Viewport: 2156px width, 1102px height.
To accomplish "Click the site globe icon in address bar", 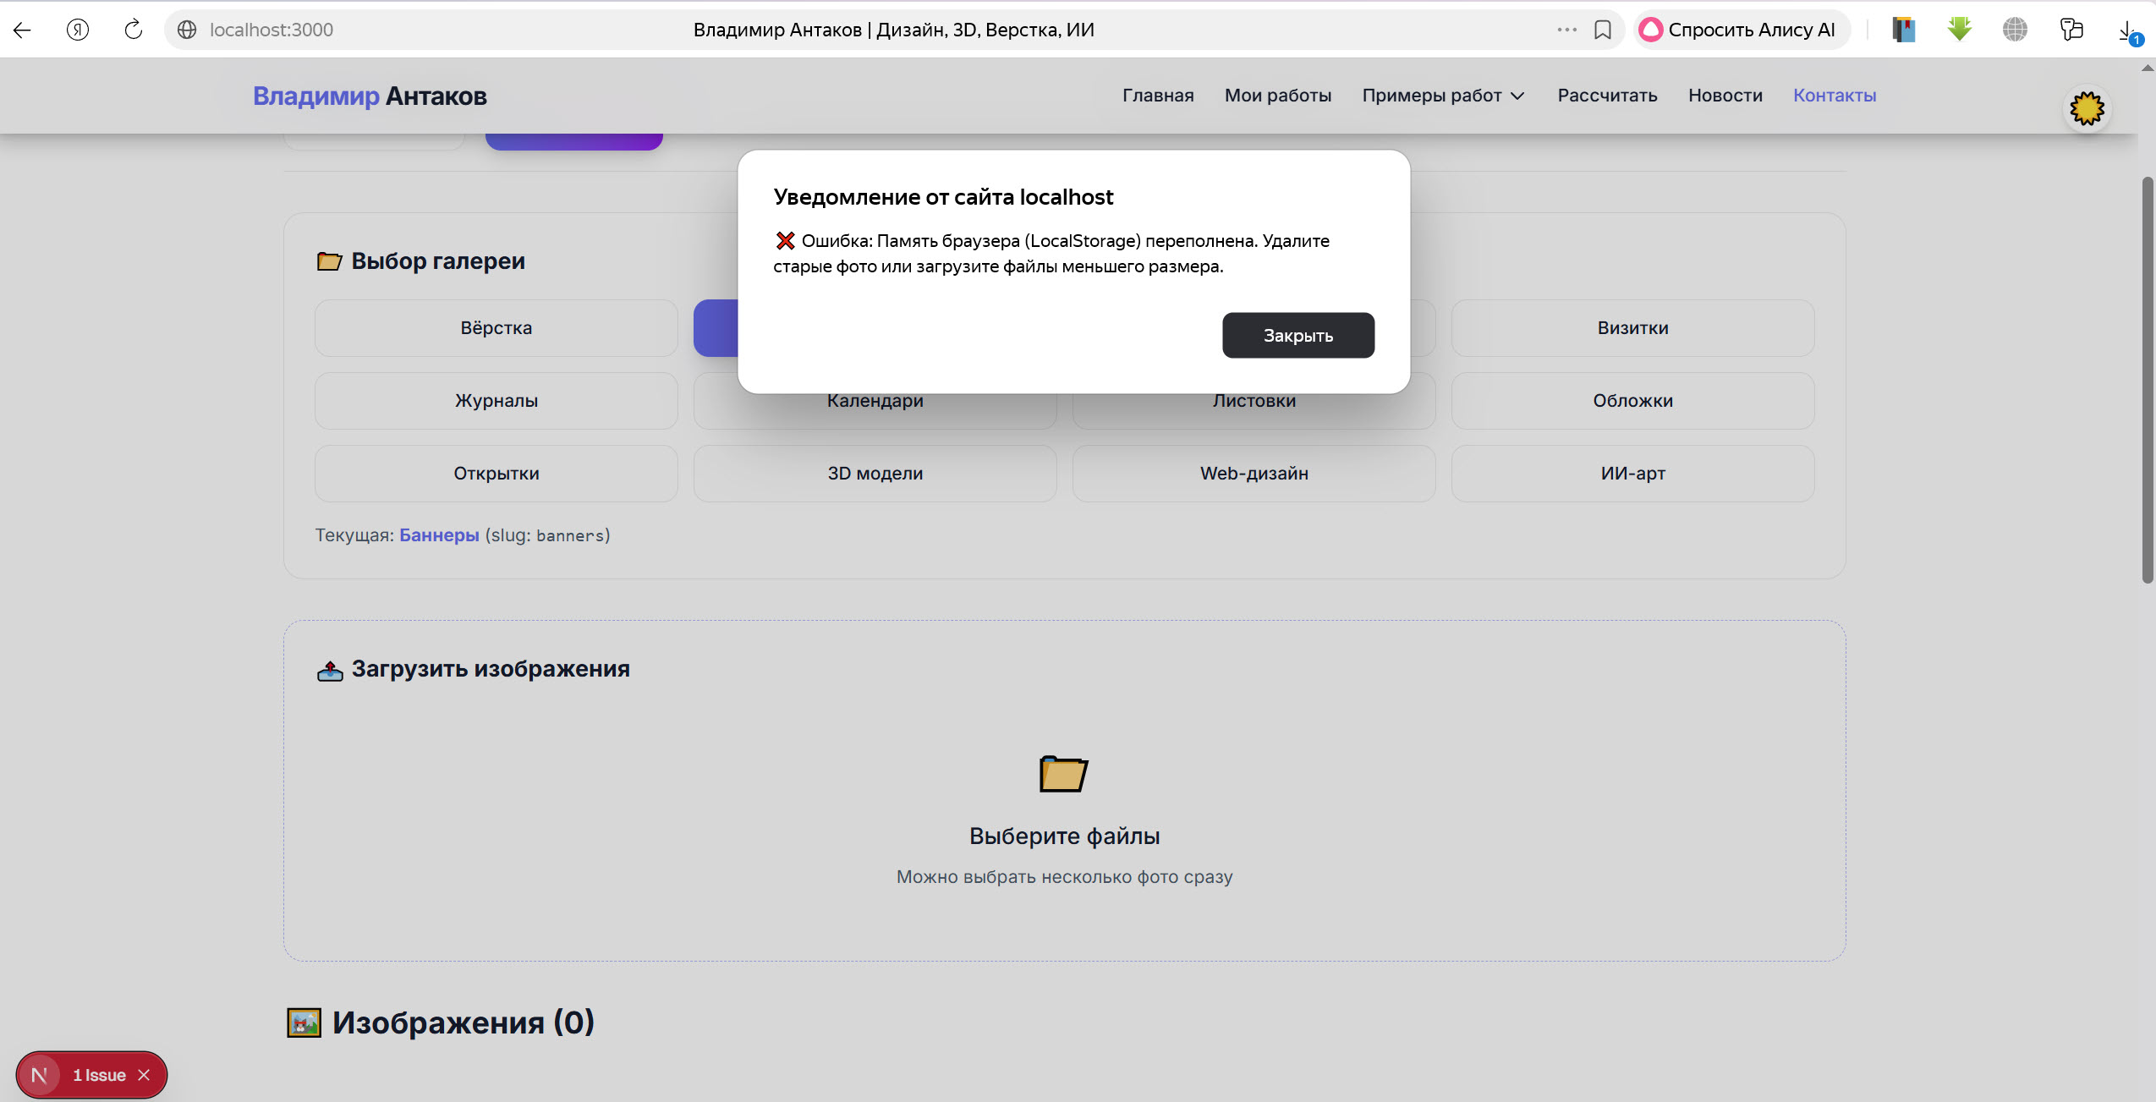I will coord(187,30).
